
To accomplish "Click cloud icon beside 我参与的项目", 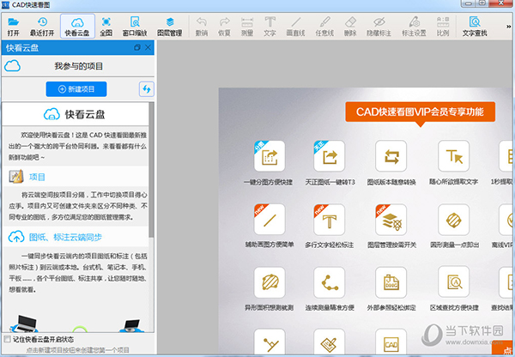I will click(13, 66).
